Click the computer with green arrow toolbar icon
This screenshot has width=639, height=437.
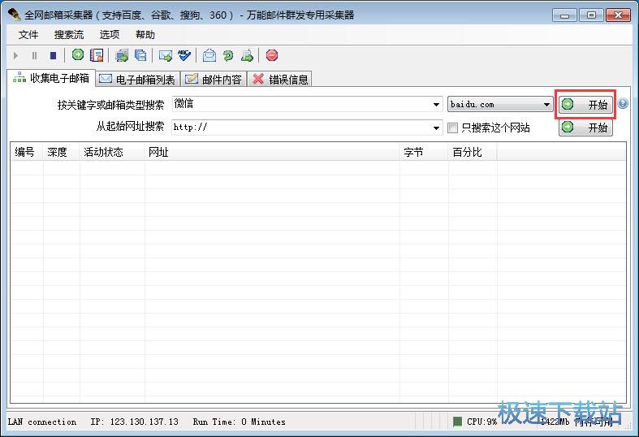tap(122, 55)
